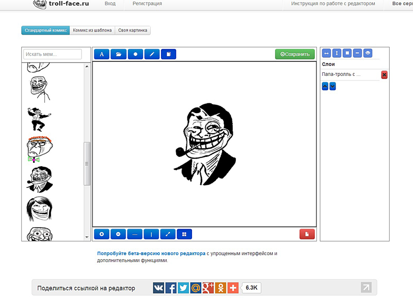This screenshot has width=413, height=302.
Task: Open more sharing options with orange plus
Action: 233,288
